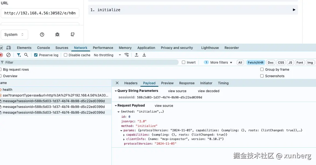The height and width of the screenshot is (165, 316).
Task: Enable Screenshots checkbox
Action: coord(262,76)
